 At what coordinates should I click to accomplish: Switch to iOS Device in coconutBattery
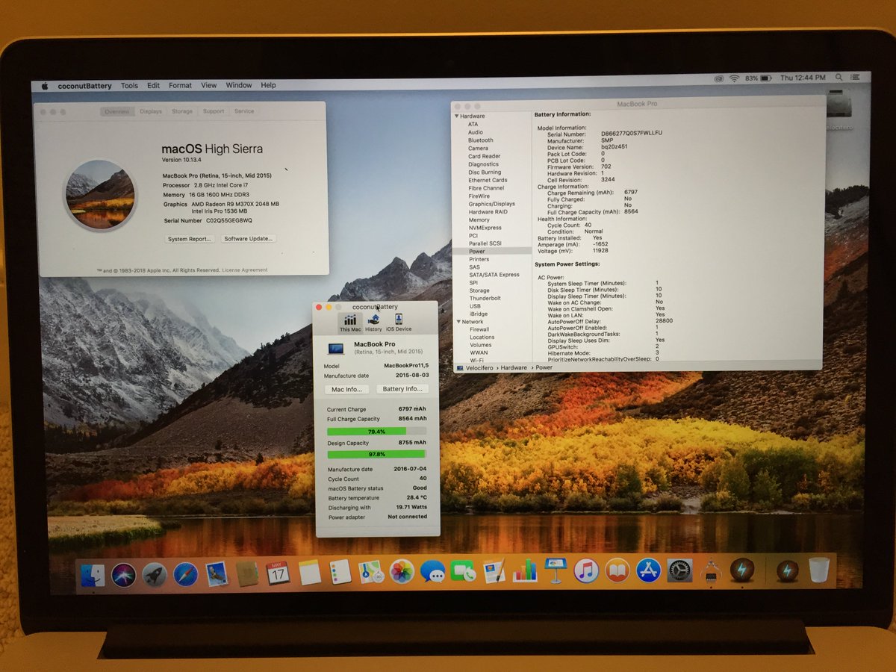pos(399,323)
